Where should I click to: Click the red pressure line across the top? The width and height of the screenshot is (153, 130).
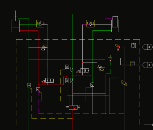click(x=41, y=14)
